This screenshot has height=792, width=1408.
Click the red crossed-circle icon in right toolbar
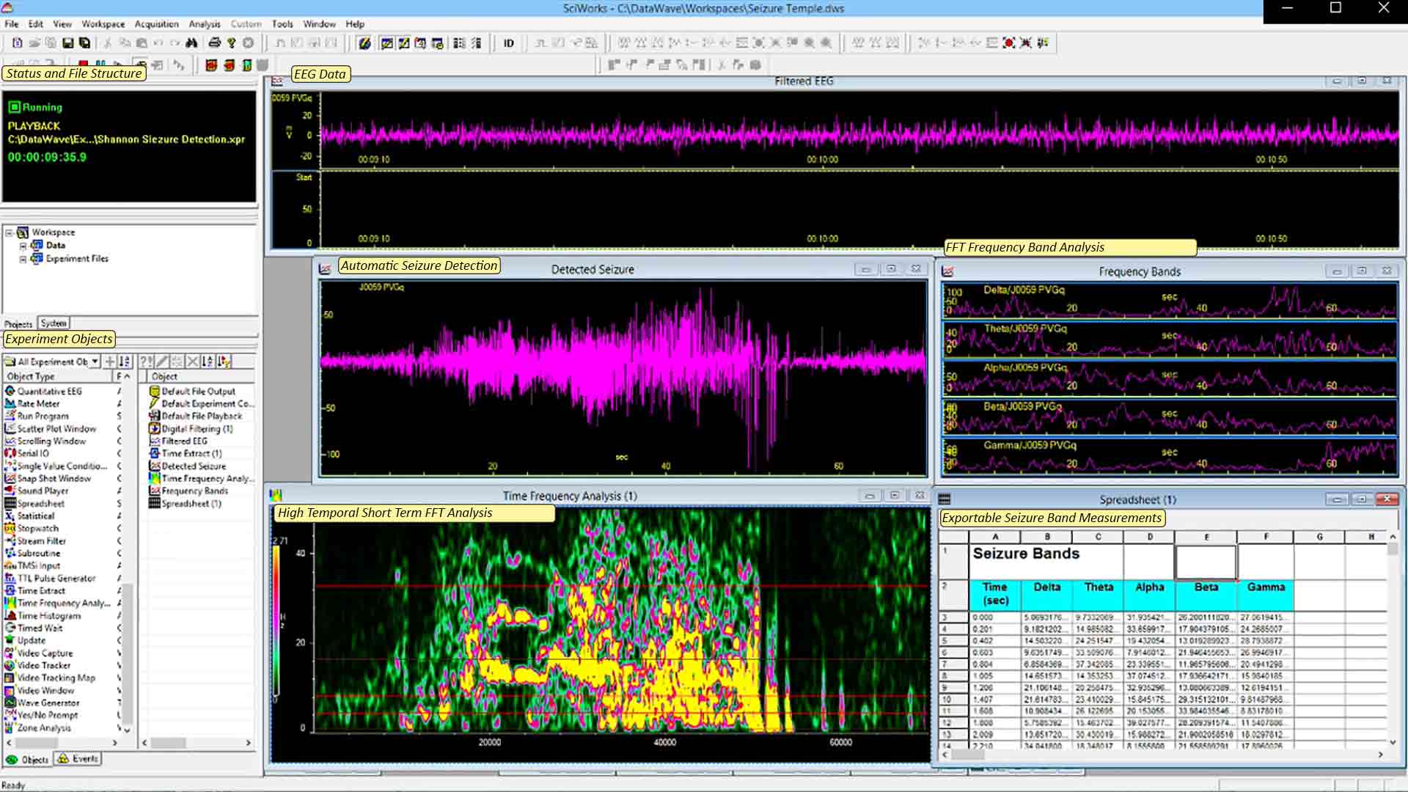click(x=1009, y=43)
